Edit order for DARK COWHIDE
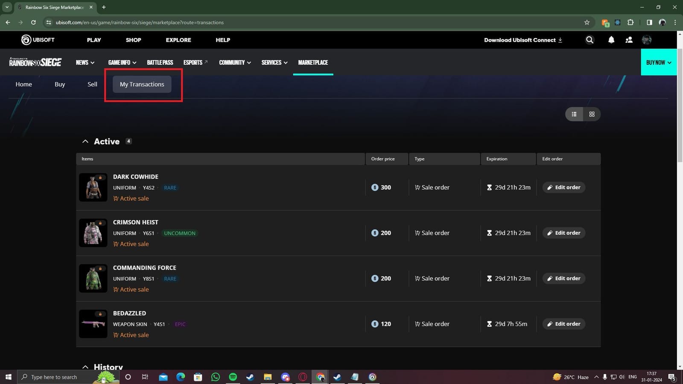The width and height of the screenshot is (683, 384). [563, 187]
